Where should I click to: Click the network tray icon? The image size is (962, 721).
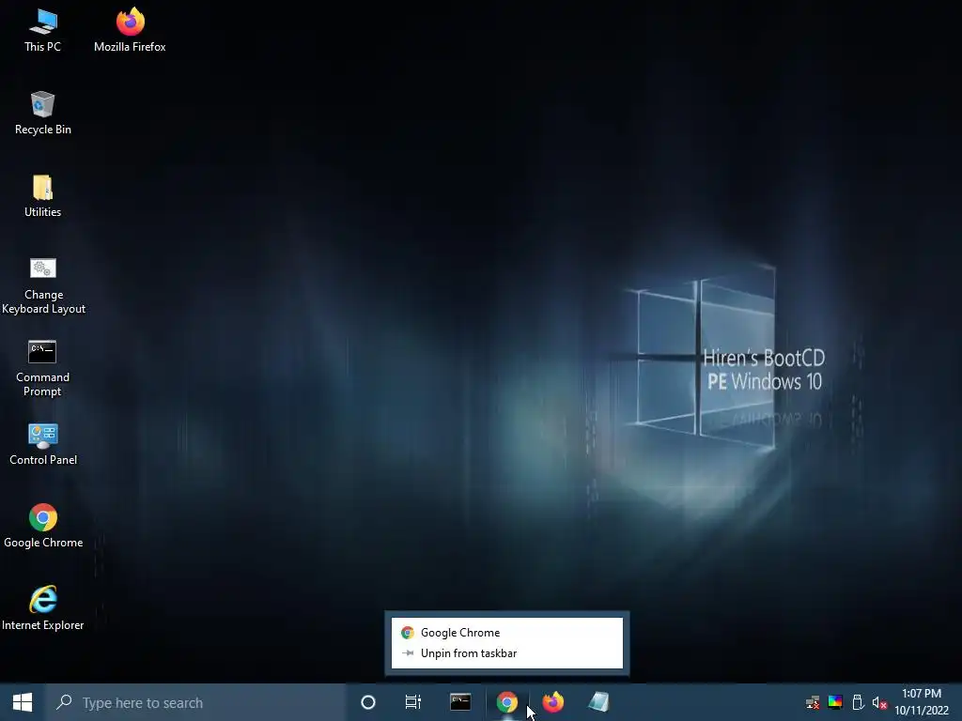point(813,702)
